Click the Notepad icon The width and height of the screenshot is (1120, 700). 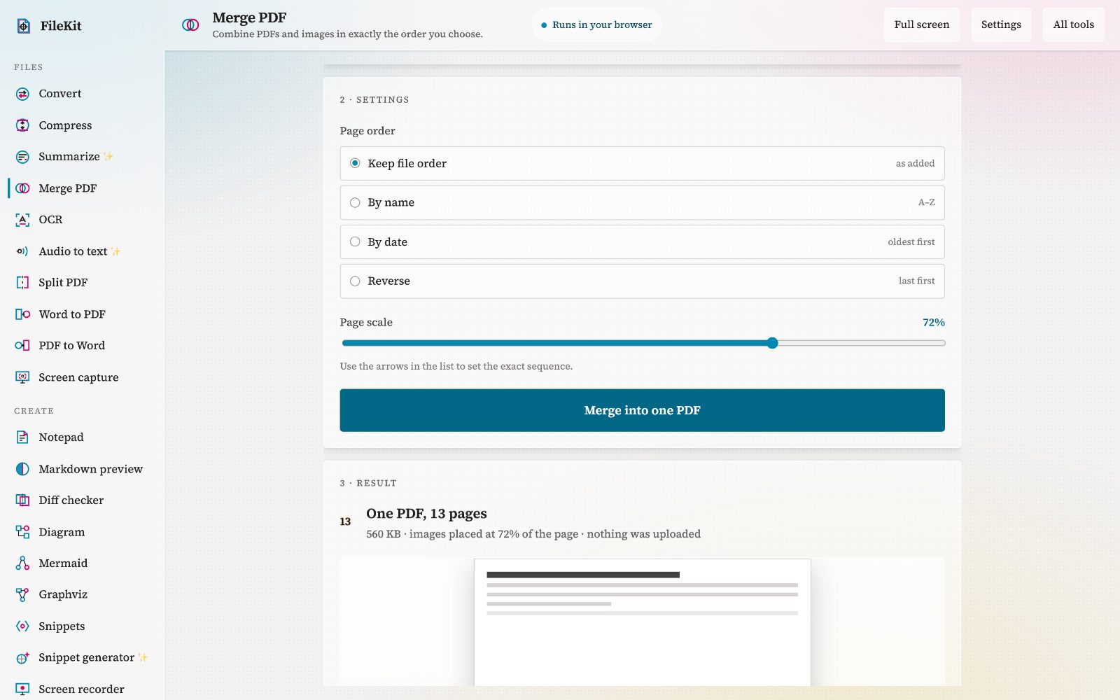click(x=22, y=437)
